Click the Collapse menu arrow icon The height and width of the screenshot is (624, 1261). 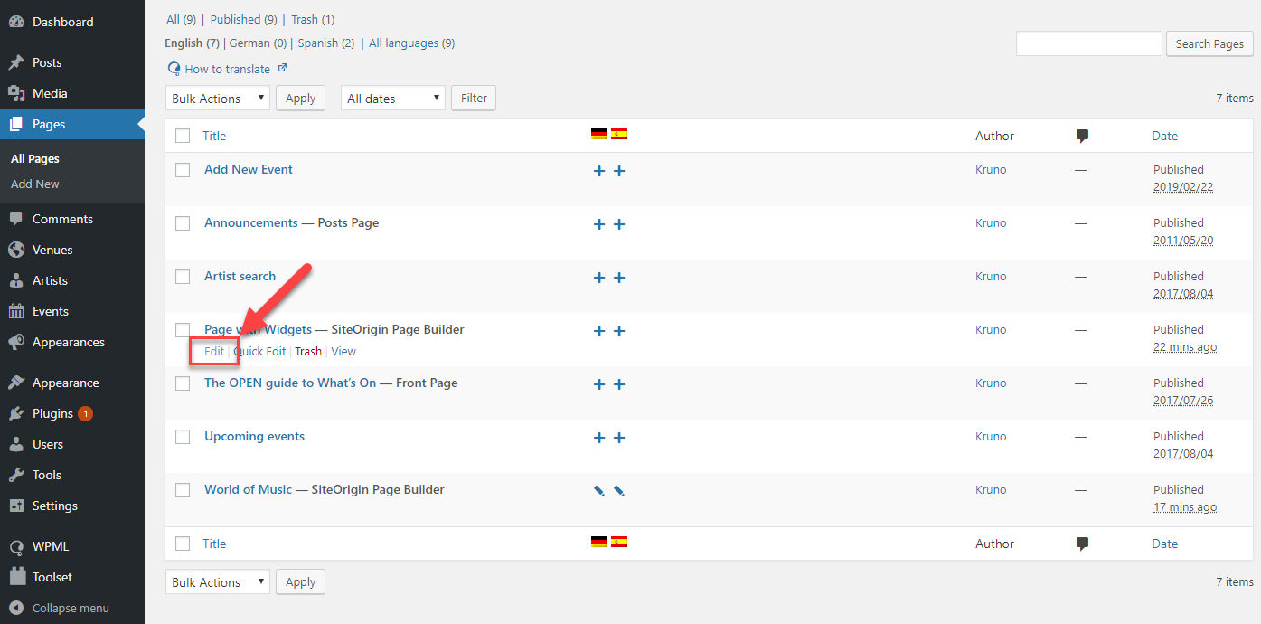(16, 608)
